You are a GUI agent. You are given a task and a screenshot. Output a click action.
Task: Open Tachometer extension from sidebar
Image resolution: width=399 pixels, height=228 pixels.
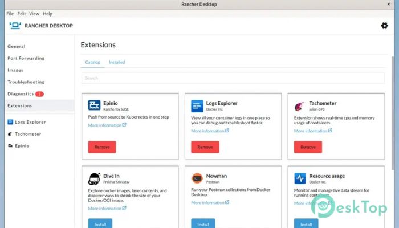point(28,134)
